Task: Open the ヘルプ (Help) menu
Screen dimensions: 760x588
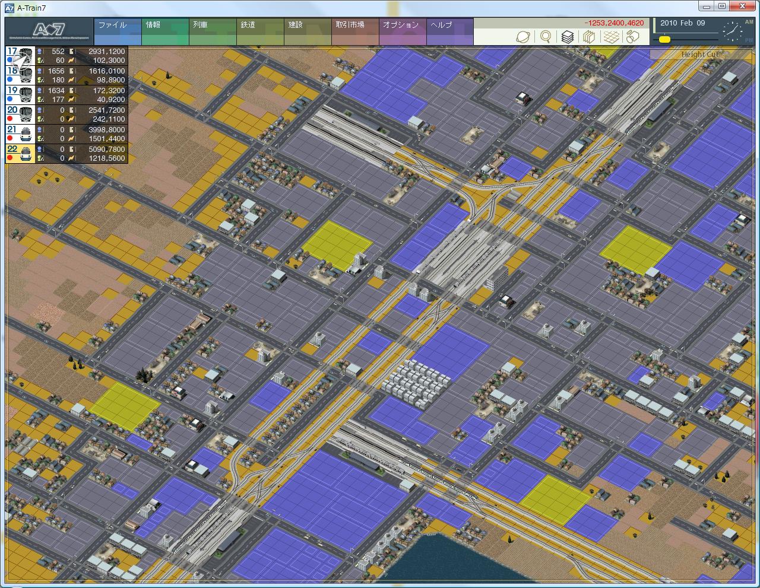Action: (x=450, y=31)
